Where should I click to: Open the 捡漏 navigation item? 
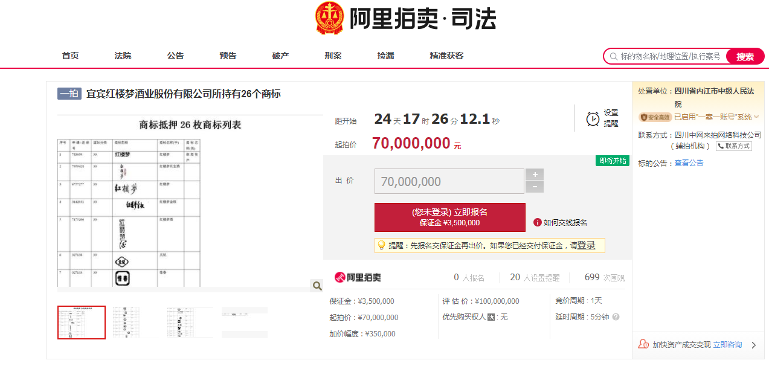(x=385, y=56)
